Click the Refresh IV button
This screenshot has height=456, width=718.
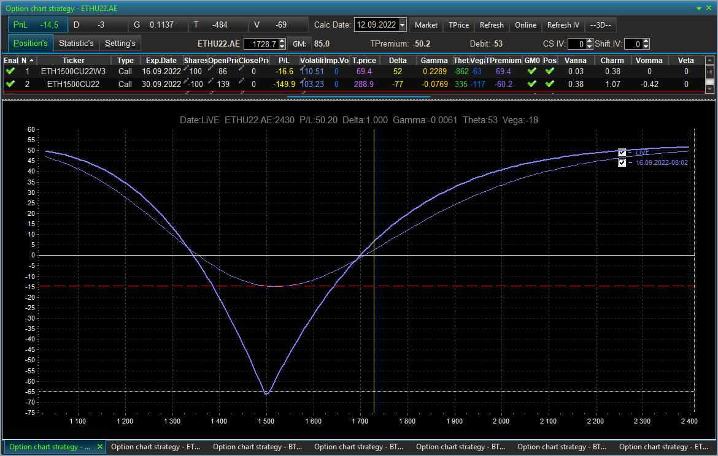point(563,25)
